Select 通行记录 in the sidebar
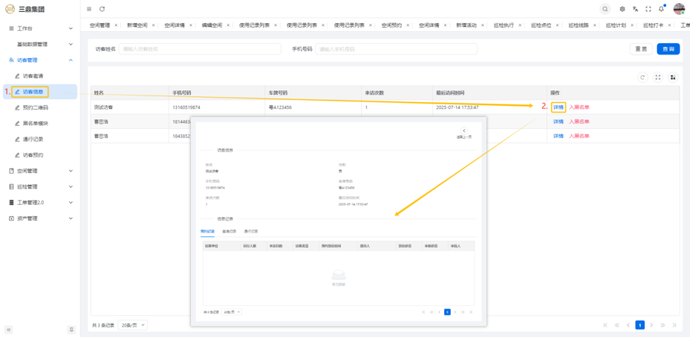This screenshot has height=337, width=690. tap(33, 139)
